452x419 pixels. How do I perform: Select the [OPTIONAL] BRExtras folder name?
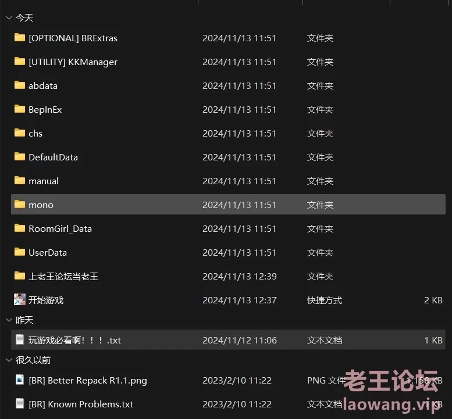tap(73, 38)
